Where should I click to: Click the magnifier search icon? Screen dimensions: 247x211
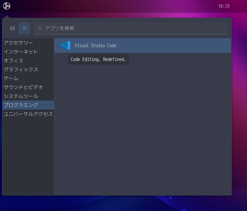40,28
